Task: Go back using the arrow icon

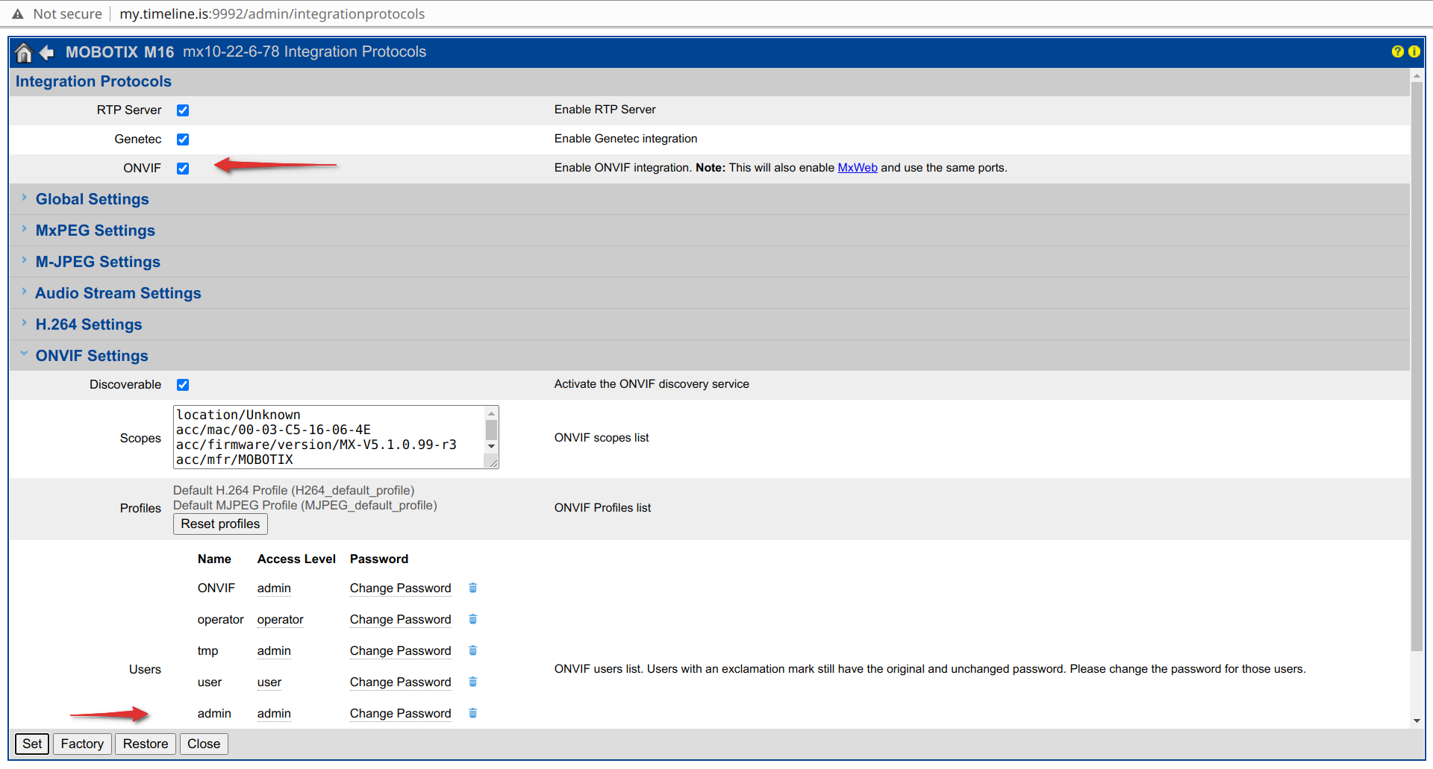Action: [46, 52]
